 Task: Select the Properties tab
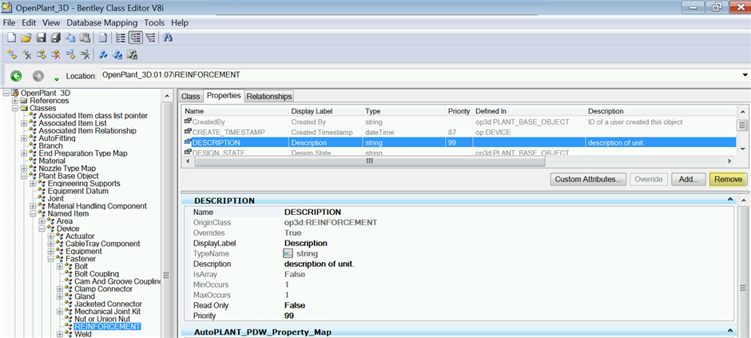(x=224, y=95)
